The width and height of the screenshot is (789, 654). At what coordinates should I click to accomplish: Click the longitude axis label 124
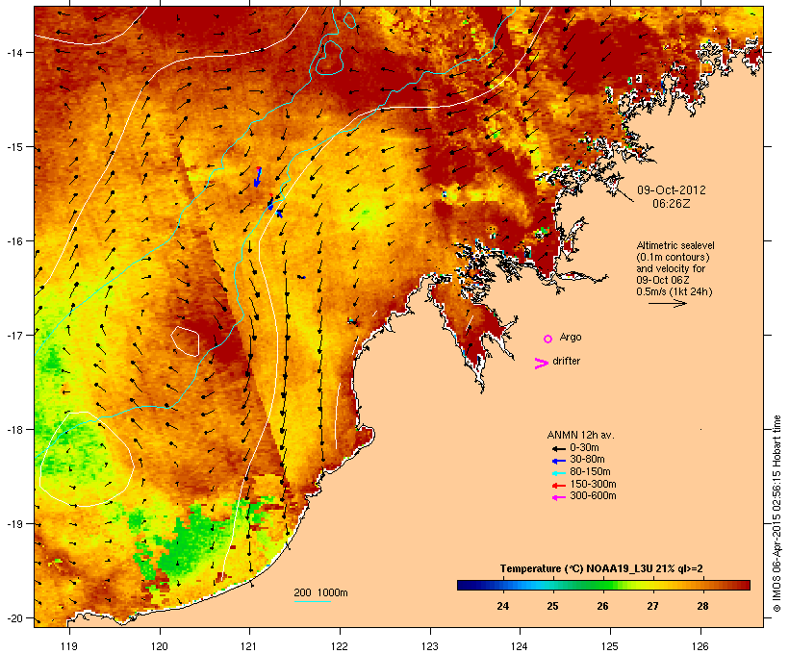pyautogui.click(x=520, y=646)
